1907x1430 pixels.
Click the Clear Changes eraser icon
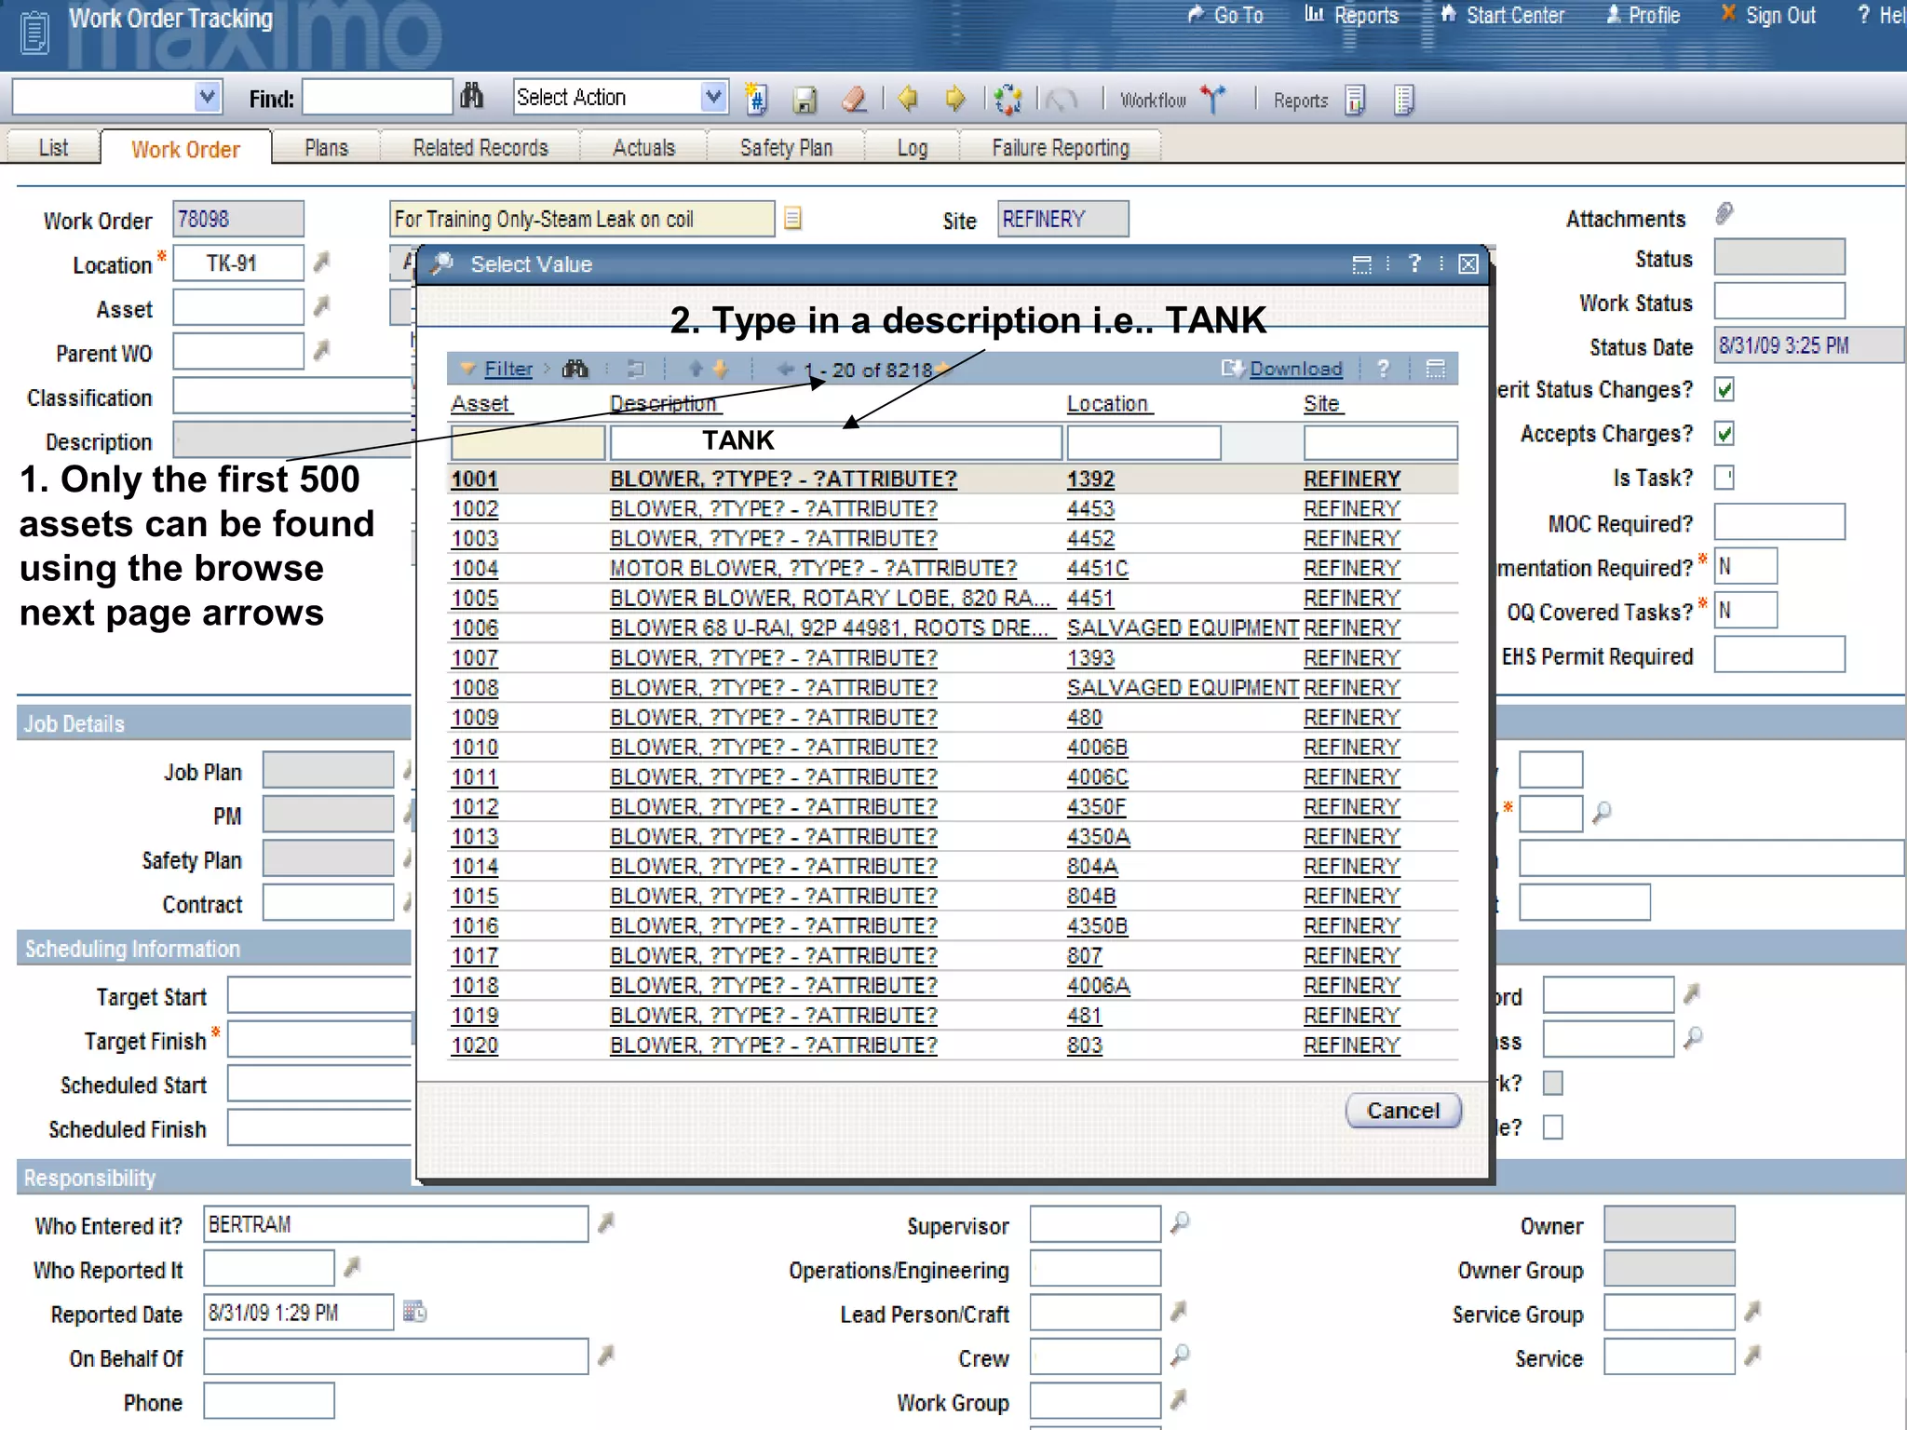coord(854,99)
